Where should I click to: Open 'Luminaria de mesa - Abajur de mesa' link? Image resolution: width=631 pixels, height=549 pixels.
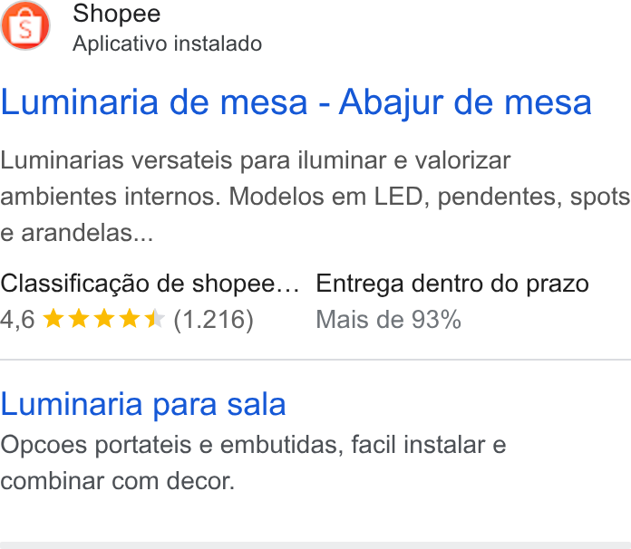296,103
